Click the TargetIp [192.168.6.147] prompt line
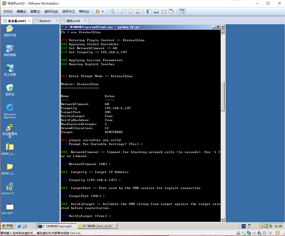285x236 pixels. coord(91,180)
